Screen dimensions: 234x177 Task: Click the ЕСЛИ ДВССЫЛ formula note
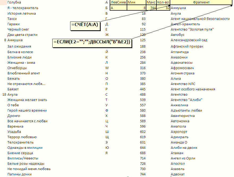click(92, 43)
